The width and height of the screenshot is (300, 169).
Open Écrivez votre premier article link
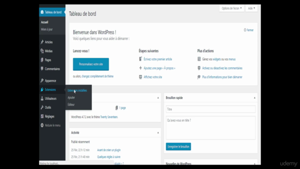[158, 59]
